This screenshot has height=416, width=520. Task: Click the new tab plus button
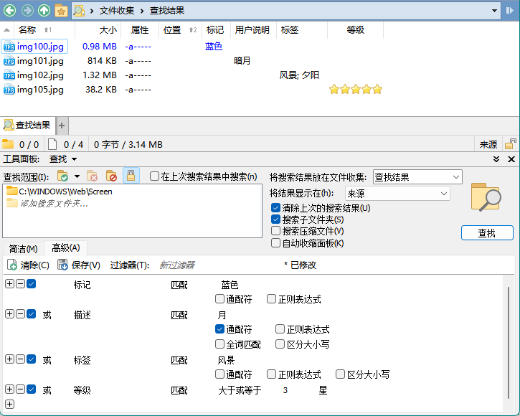click(62, 126)
